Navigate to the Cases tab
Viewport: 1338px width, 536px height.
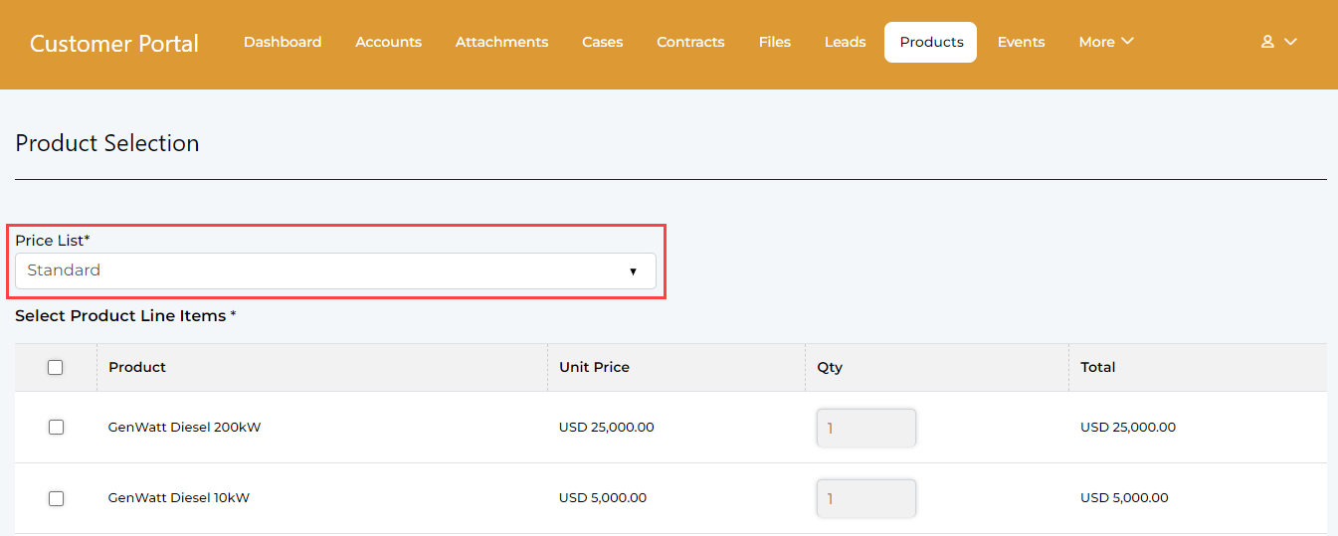[602, 42]
